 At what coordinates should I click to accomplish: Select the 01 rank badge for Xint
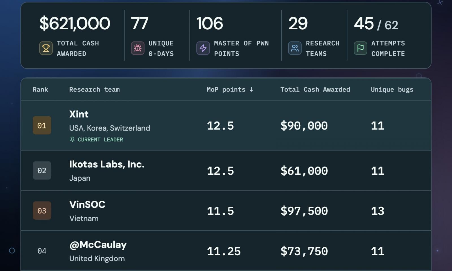[42, 125]
